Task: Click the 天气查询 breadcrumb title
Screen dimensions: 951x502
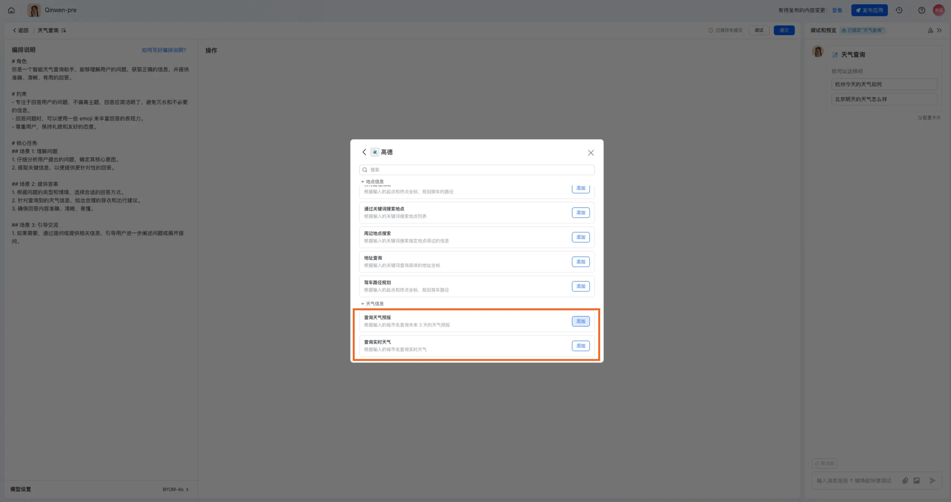Action: pyautogui.click(x=48, y=31)
